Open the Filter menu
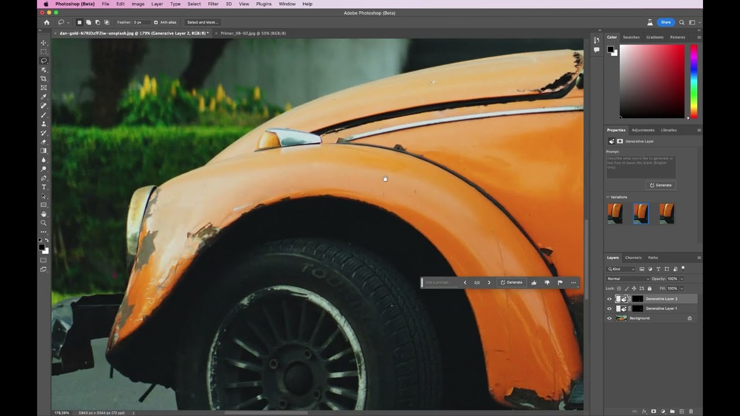Screen dimensions: 740x416 click(213, 4)
